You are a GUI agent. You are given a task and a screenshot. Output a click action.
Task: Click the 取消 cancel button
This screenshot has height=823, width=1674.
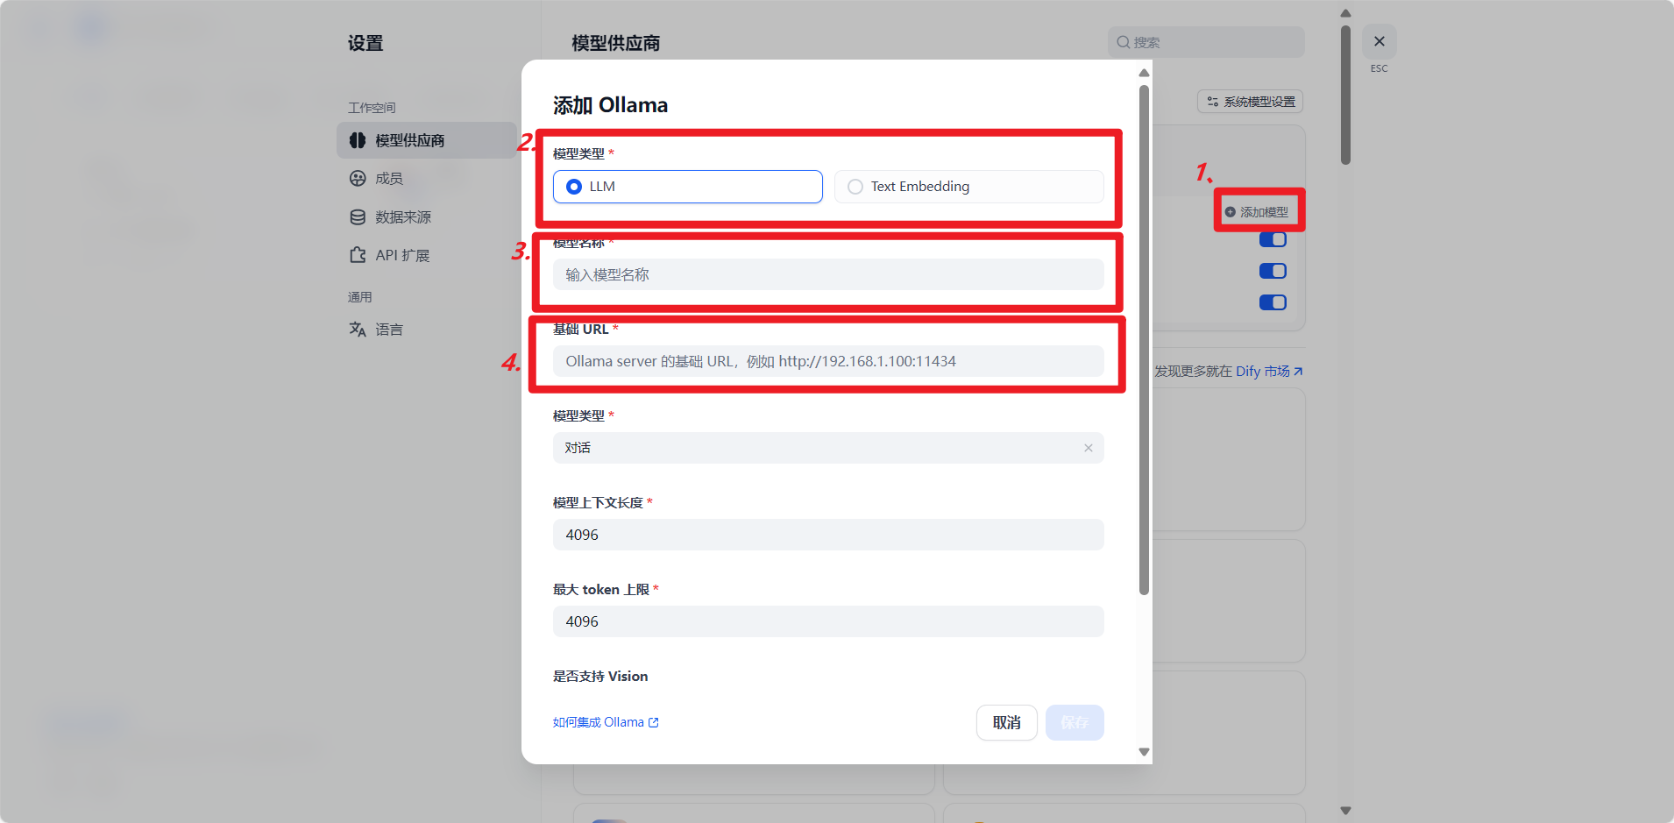[x=1006, y=722]
